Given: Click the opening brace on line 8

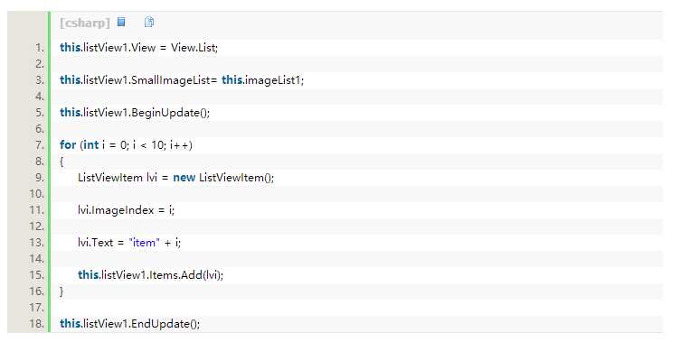Looking at the screenshot, I should (61, 162).
